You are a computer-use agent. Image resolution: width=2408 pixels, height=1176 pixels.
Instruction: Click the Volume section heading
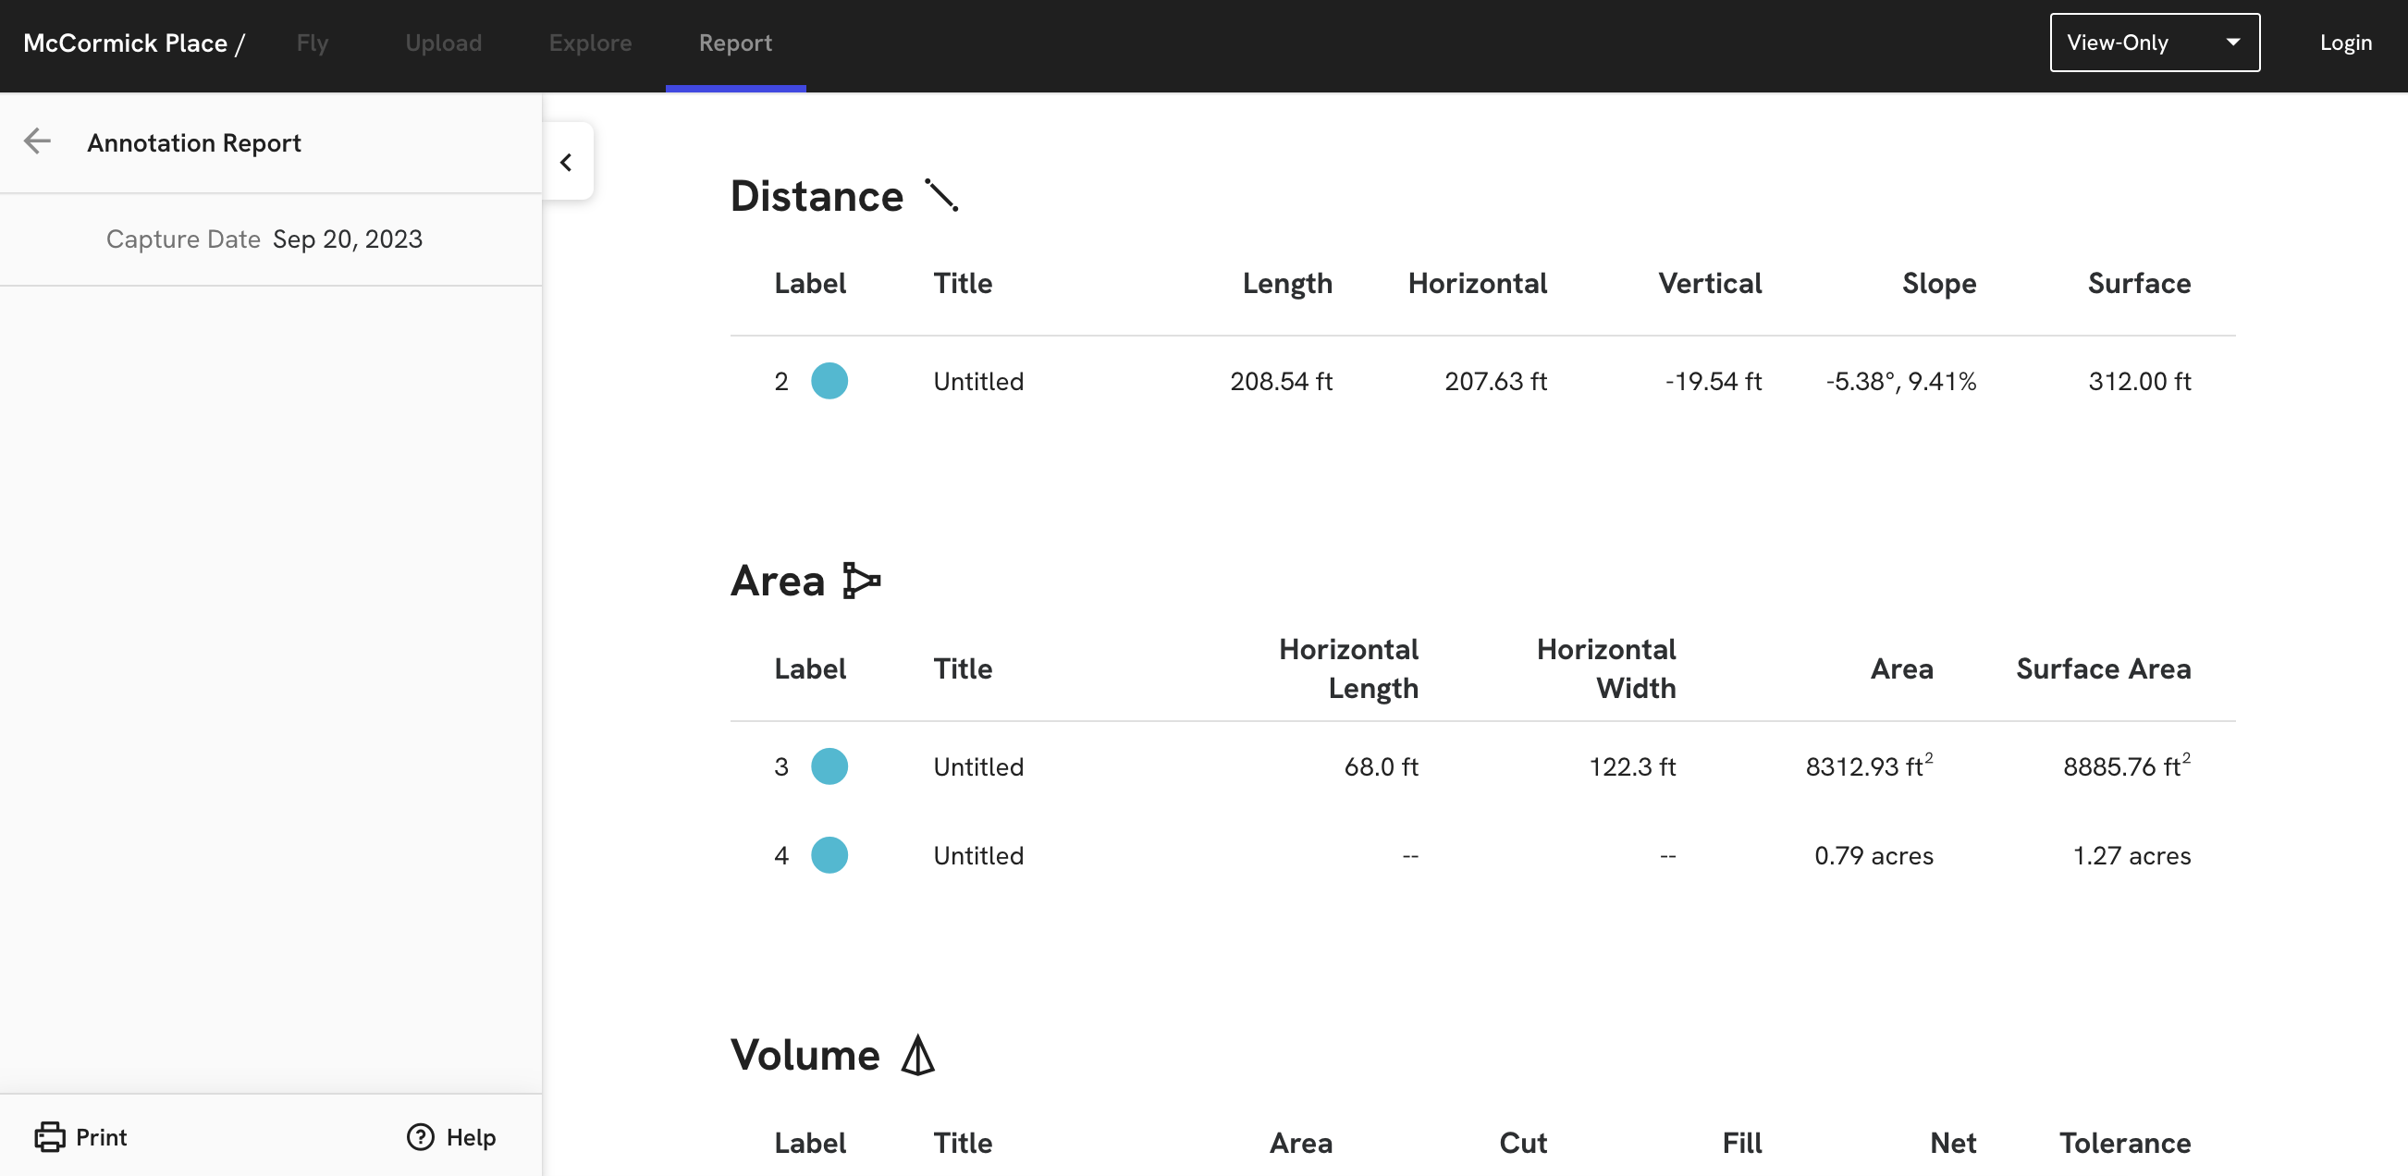tap(805, 1055)
